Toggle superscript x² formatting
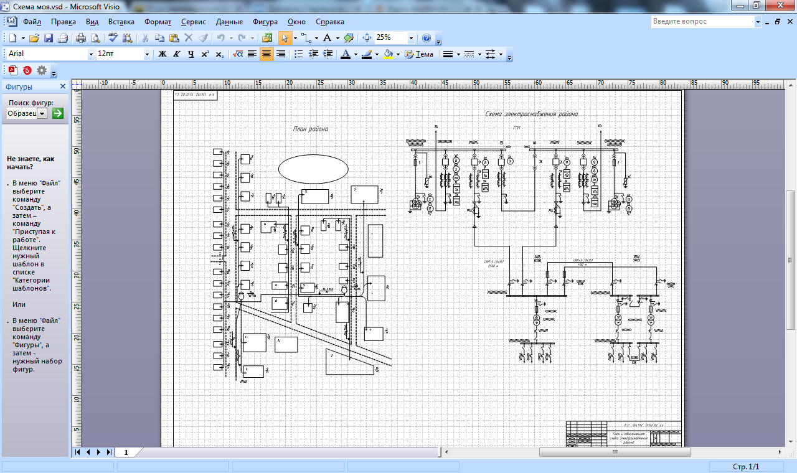This screenshot has width=797, height=473. (x=205, y=54)
